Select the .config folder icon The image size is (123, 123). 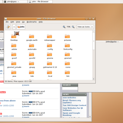tap(50, 45)
